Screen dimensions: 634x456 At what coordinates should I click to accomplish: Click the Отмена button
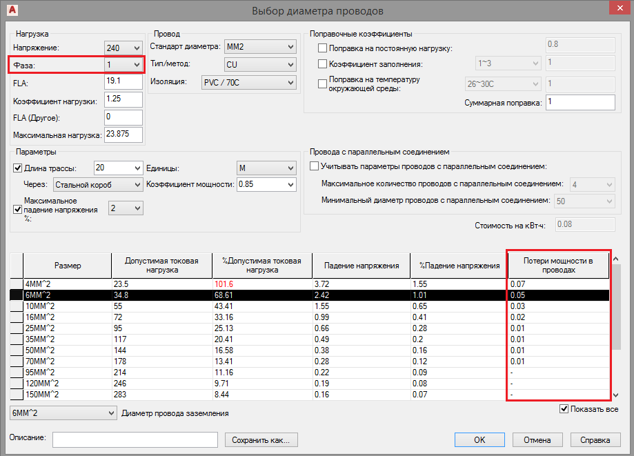tap(537, 439)
